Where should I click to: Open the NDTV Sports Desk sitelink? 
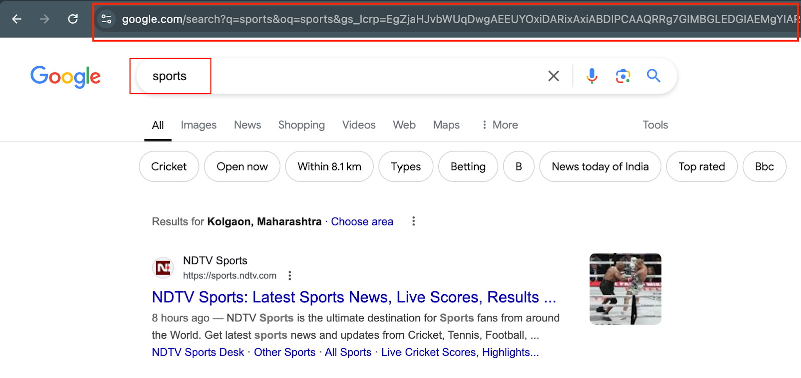tap(198, 352)
